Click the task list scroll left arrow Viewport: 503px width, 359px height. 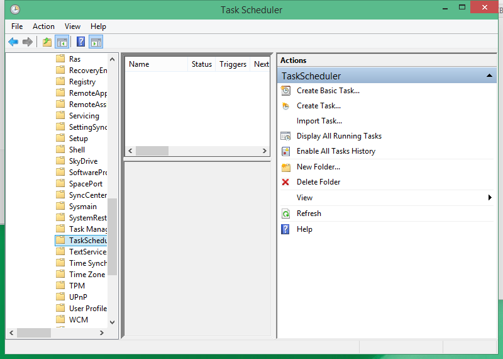click(130, 151)
